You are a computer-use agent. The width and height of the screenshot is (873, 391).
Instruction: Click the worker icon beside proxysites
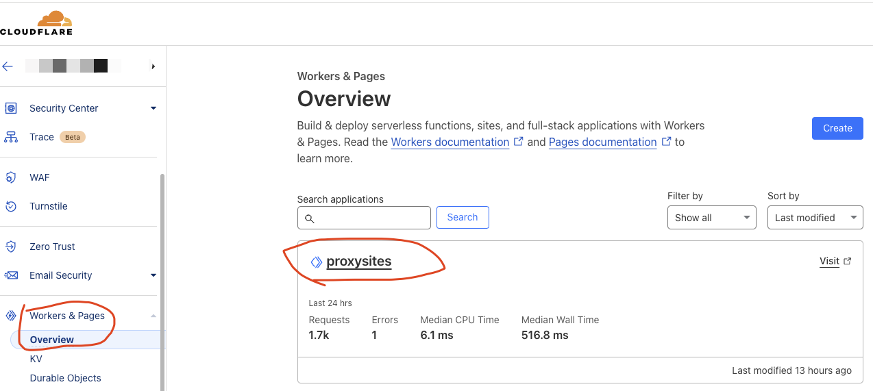(x=316, y=262)
